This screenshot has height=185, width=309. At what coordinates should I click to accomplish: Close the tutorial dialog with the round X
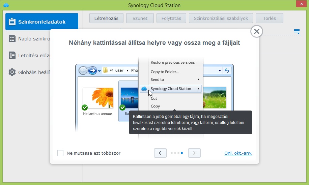click(x=257, y=31)
